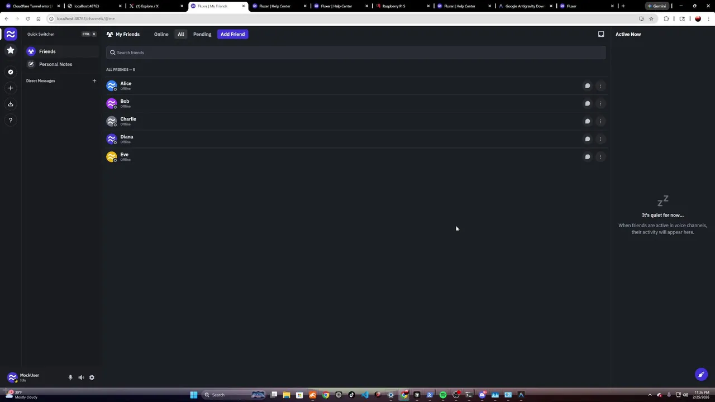The image size is (715, 402).
Task: Select Eve in the friends list
Action: [x=356, y=157]
